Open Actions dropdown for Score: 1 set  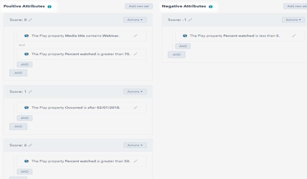pyautogui.click(x=135, y=92)
